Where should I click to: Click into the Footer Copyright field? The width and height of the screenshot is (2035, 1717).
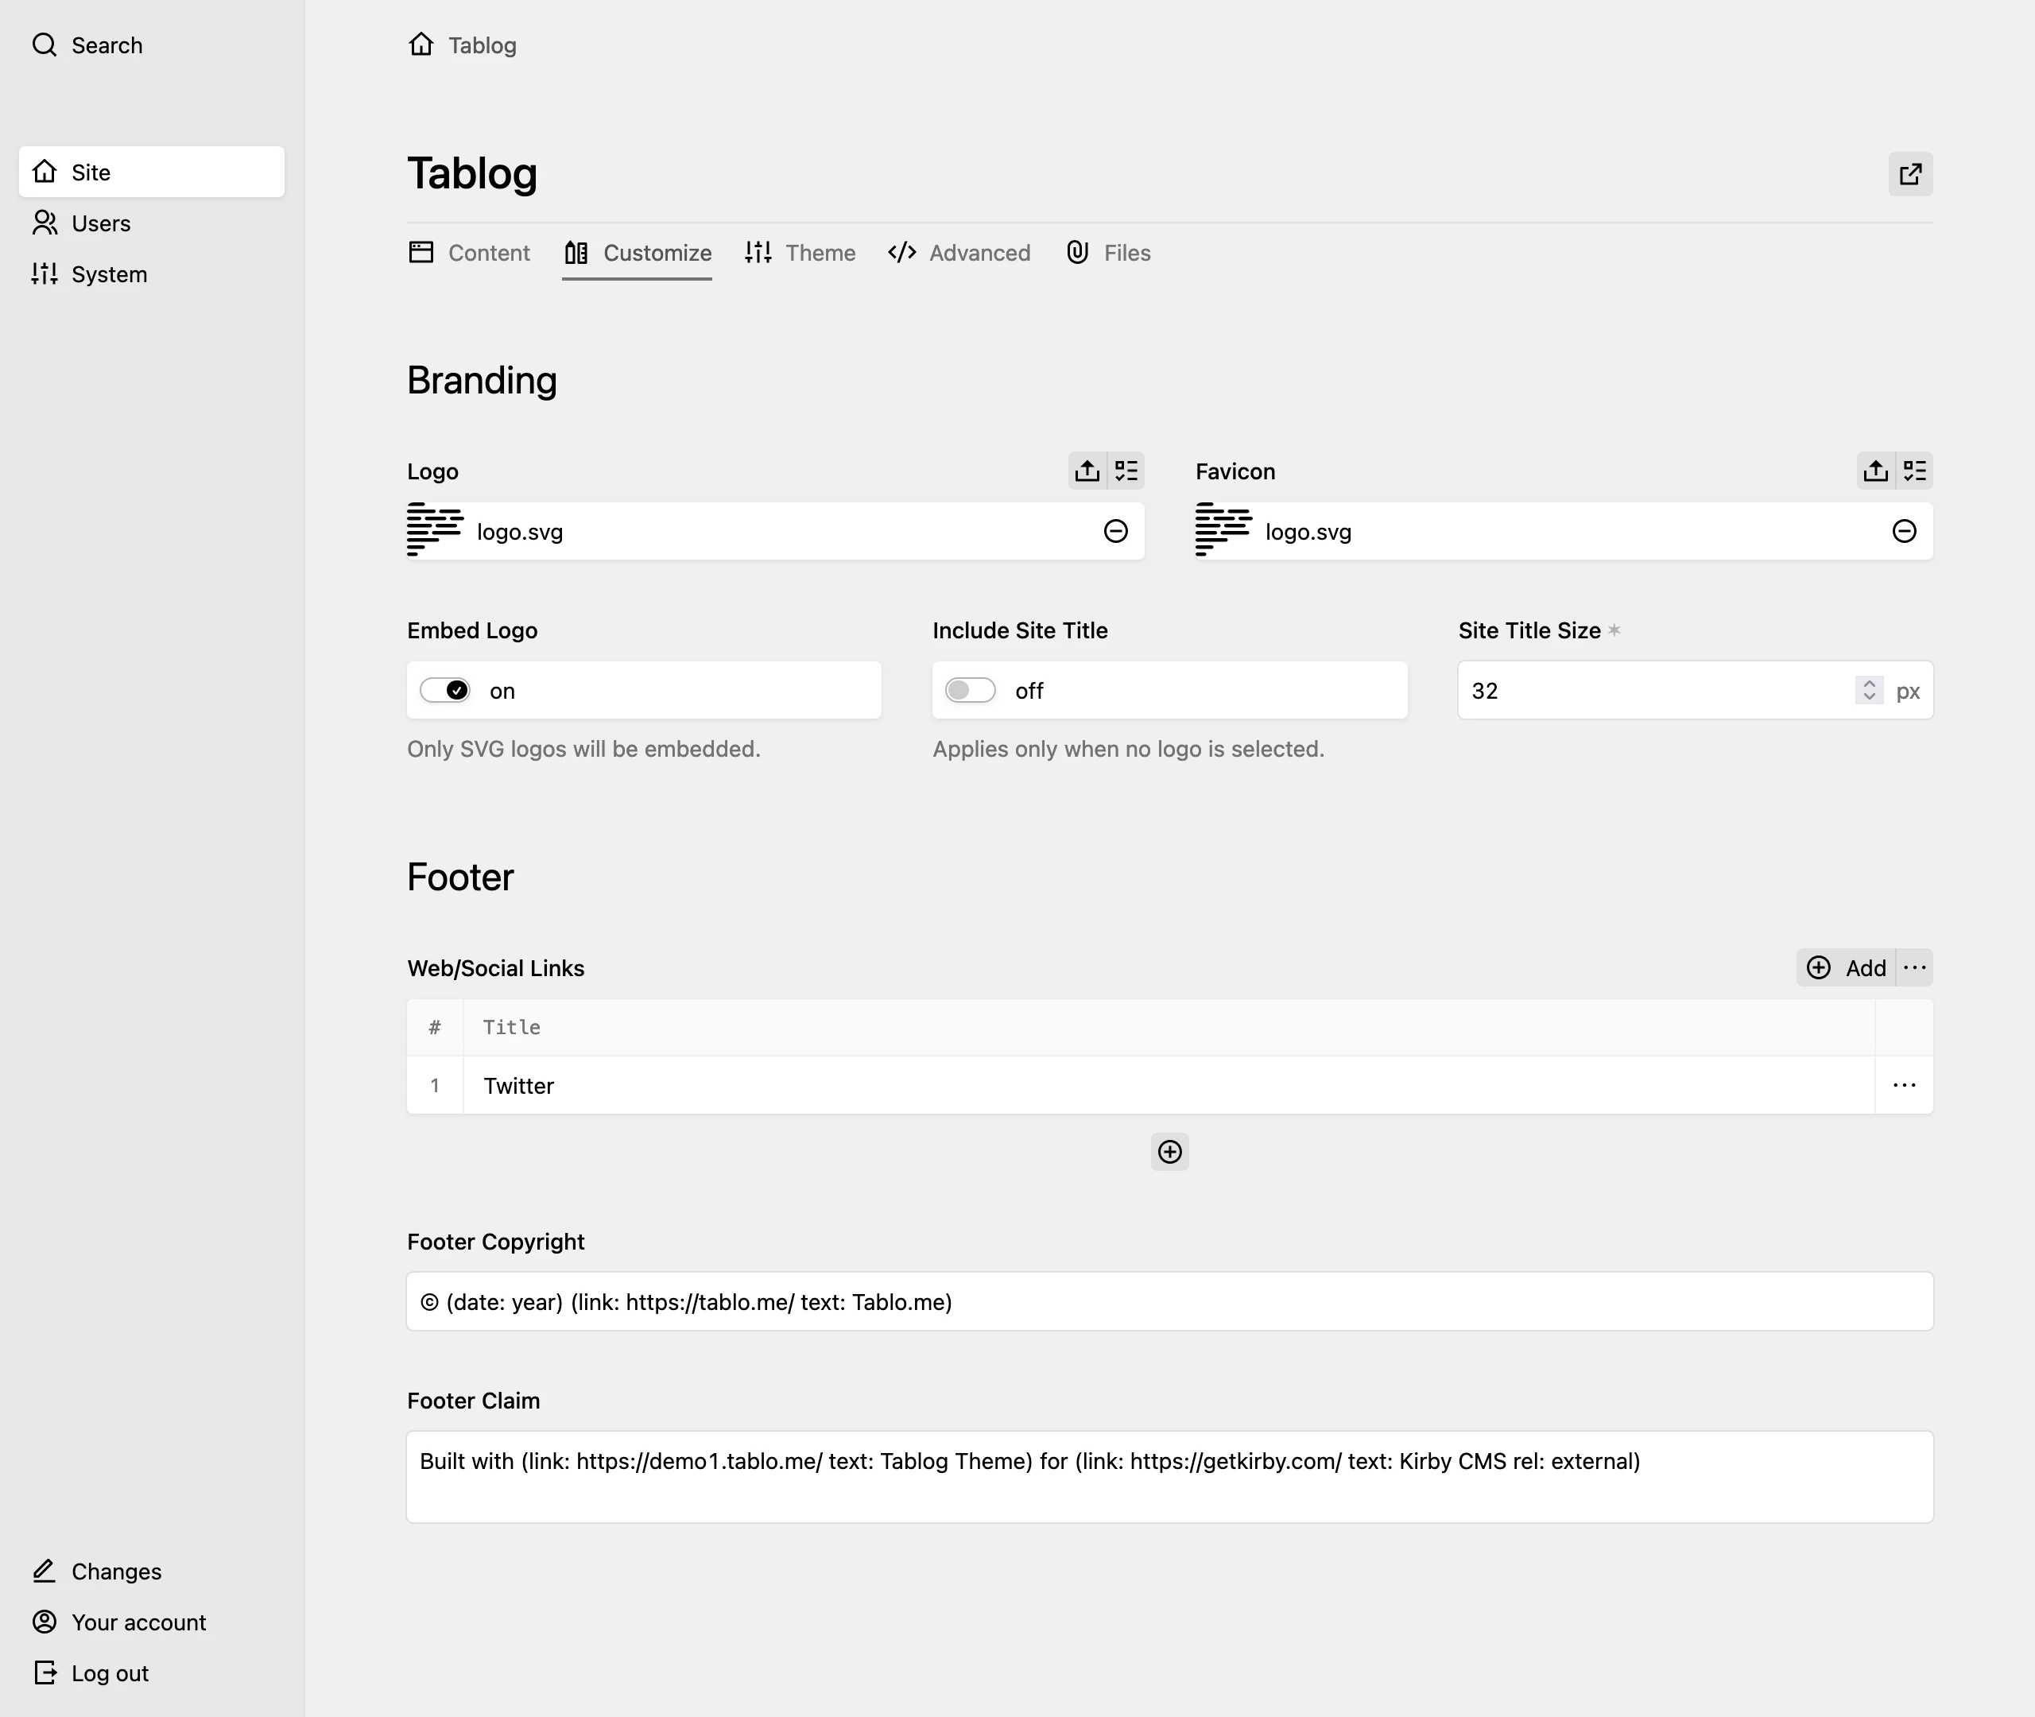tap(1169, 1301)
